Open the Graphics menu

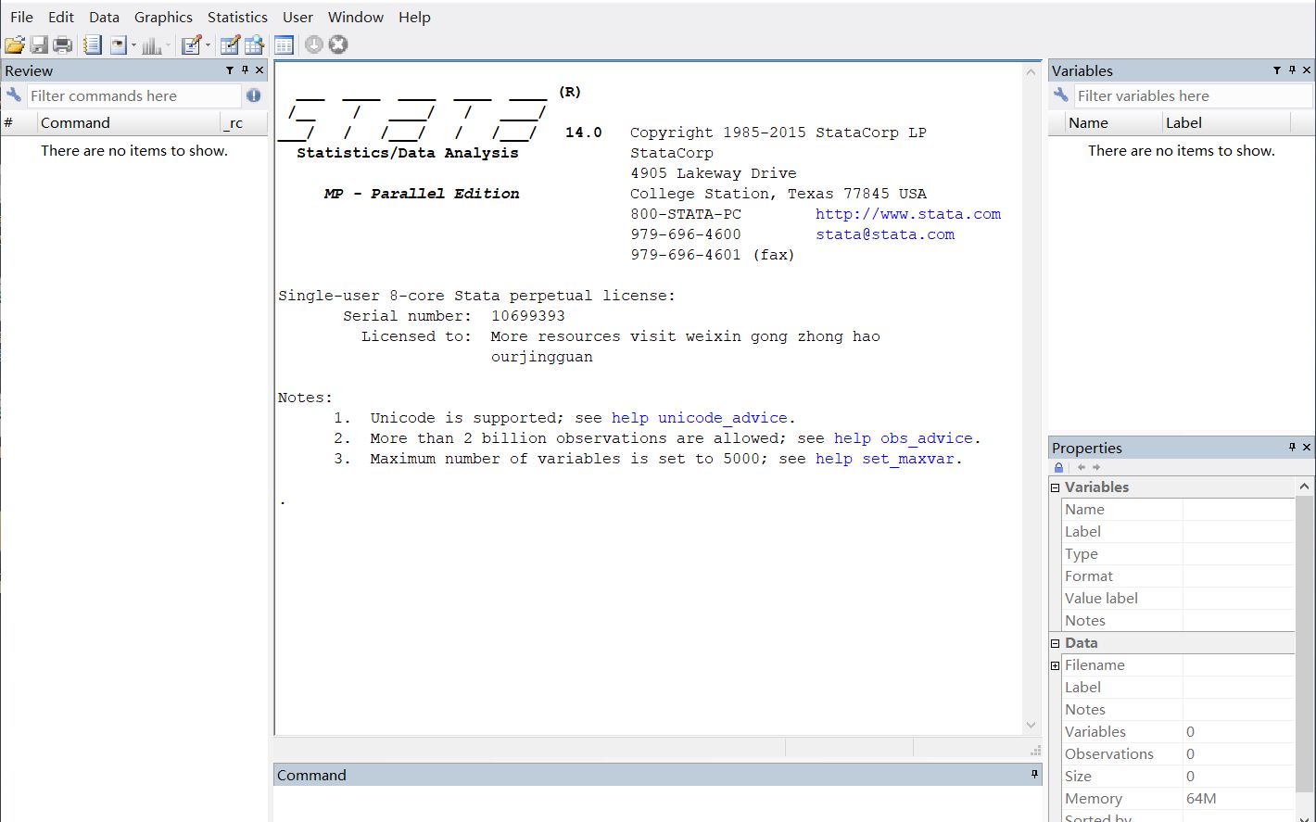point(163,17)
